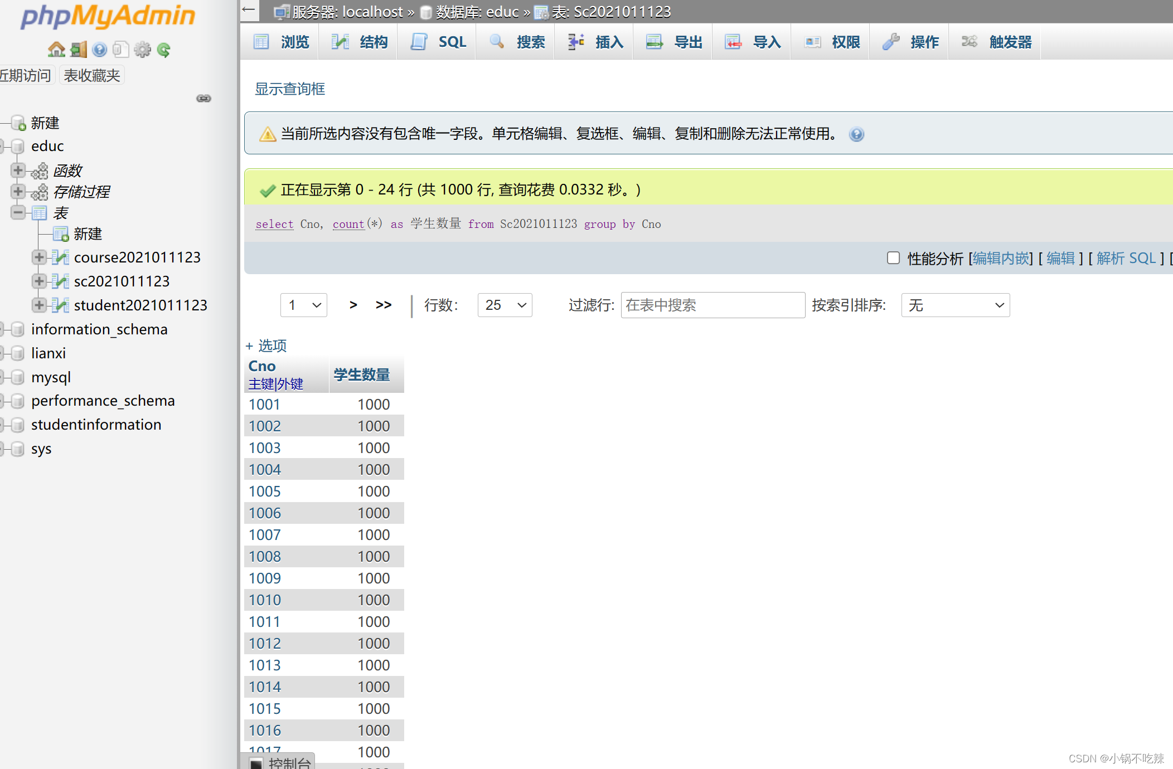Click the help icon in warning message
The width and height of the screenshot is (1173, 769).
click(x=856, y=134)
